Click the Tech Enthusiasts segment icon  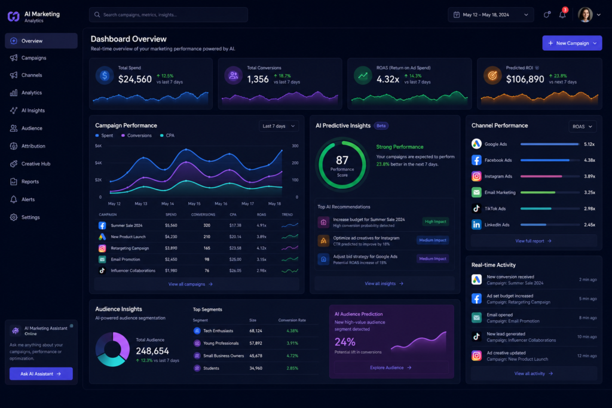tap(197, 331)
